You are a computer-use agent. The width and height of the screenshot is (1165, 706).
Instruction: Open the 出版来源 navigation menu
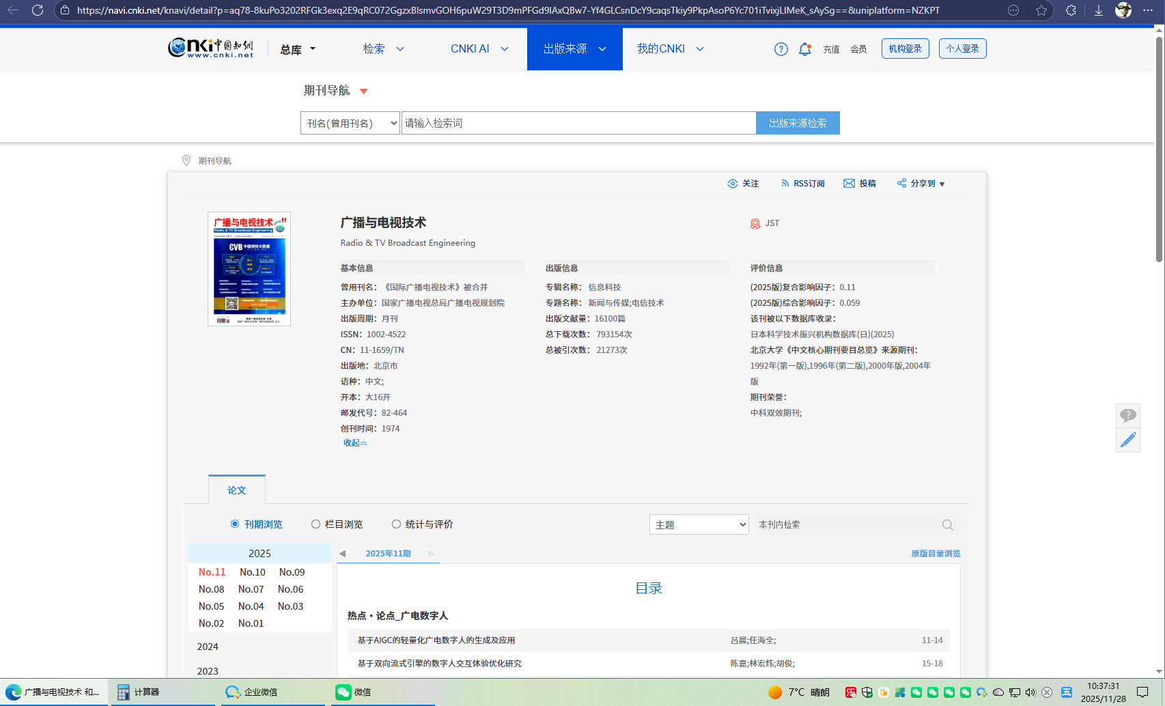point(574,49)
